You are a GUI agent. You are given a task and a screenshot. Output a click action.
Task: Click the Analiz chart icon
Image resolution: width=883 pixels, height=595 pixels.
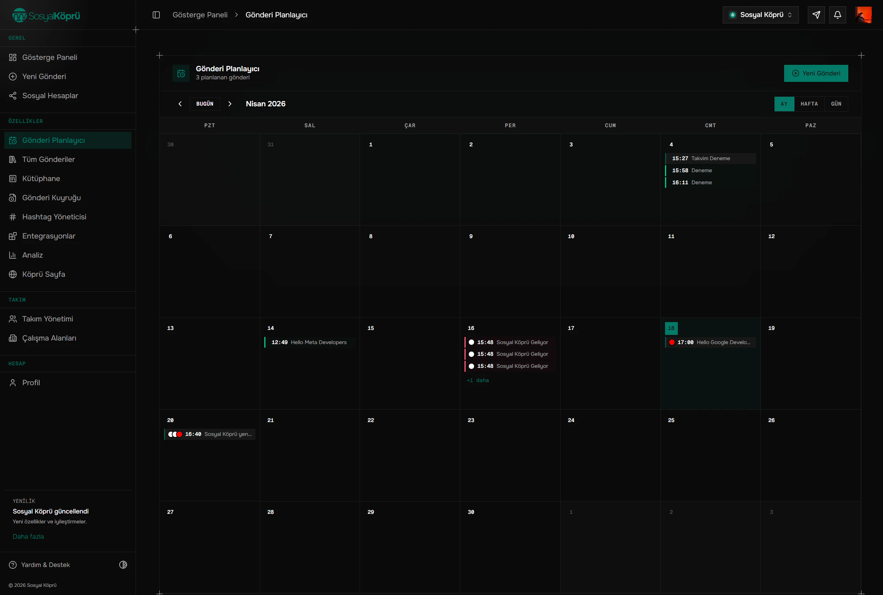[x=13, y=255]
